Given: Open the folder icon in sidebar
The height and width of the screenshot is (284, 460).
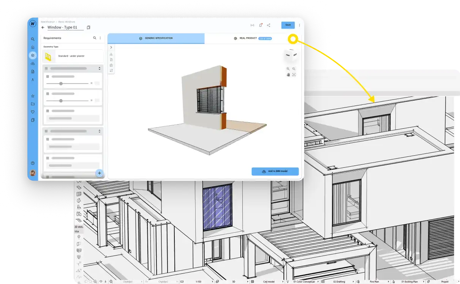Looking at the screenshot, I should [33, 104].
